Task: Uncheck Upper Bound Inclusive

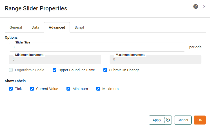Action: pyautogui.click(x=55, y=70)
